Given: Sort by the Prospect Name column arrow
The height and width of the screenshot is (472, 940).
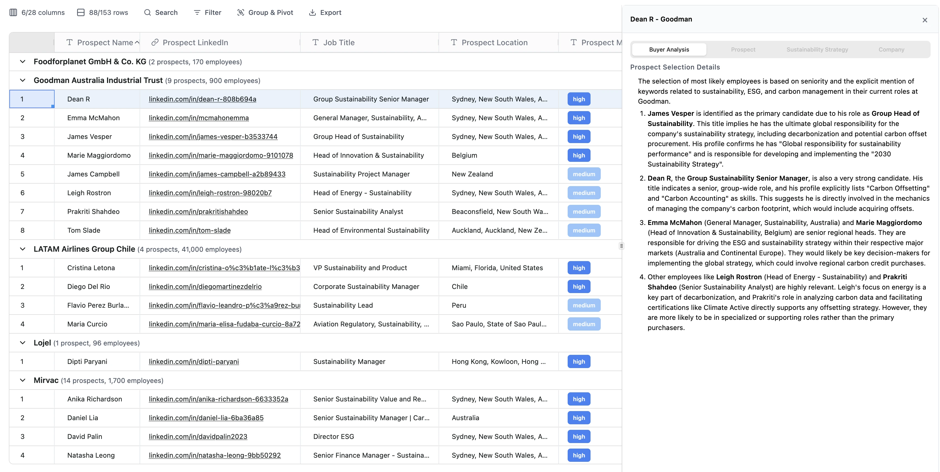Looking at the screenshot, I should [x=137, y=42].
